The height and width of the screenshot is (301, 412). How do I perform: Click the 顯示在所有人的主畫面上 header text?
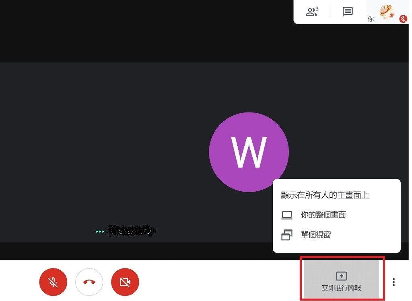pos(325,195)
